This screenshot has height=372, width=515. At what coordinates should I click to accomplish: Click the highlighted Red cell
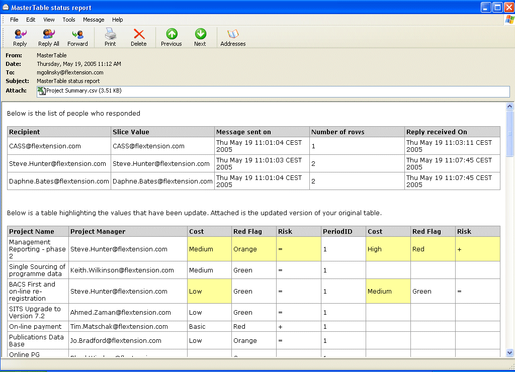tap(433, 249)
